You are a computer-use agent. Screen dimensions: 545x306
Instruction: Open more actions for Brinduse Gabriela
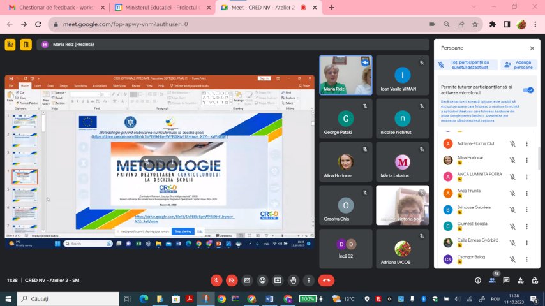click(x=526, y=210)
